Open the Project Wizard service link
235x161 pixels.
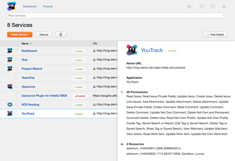(x=33, y=69)
